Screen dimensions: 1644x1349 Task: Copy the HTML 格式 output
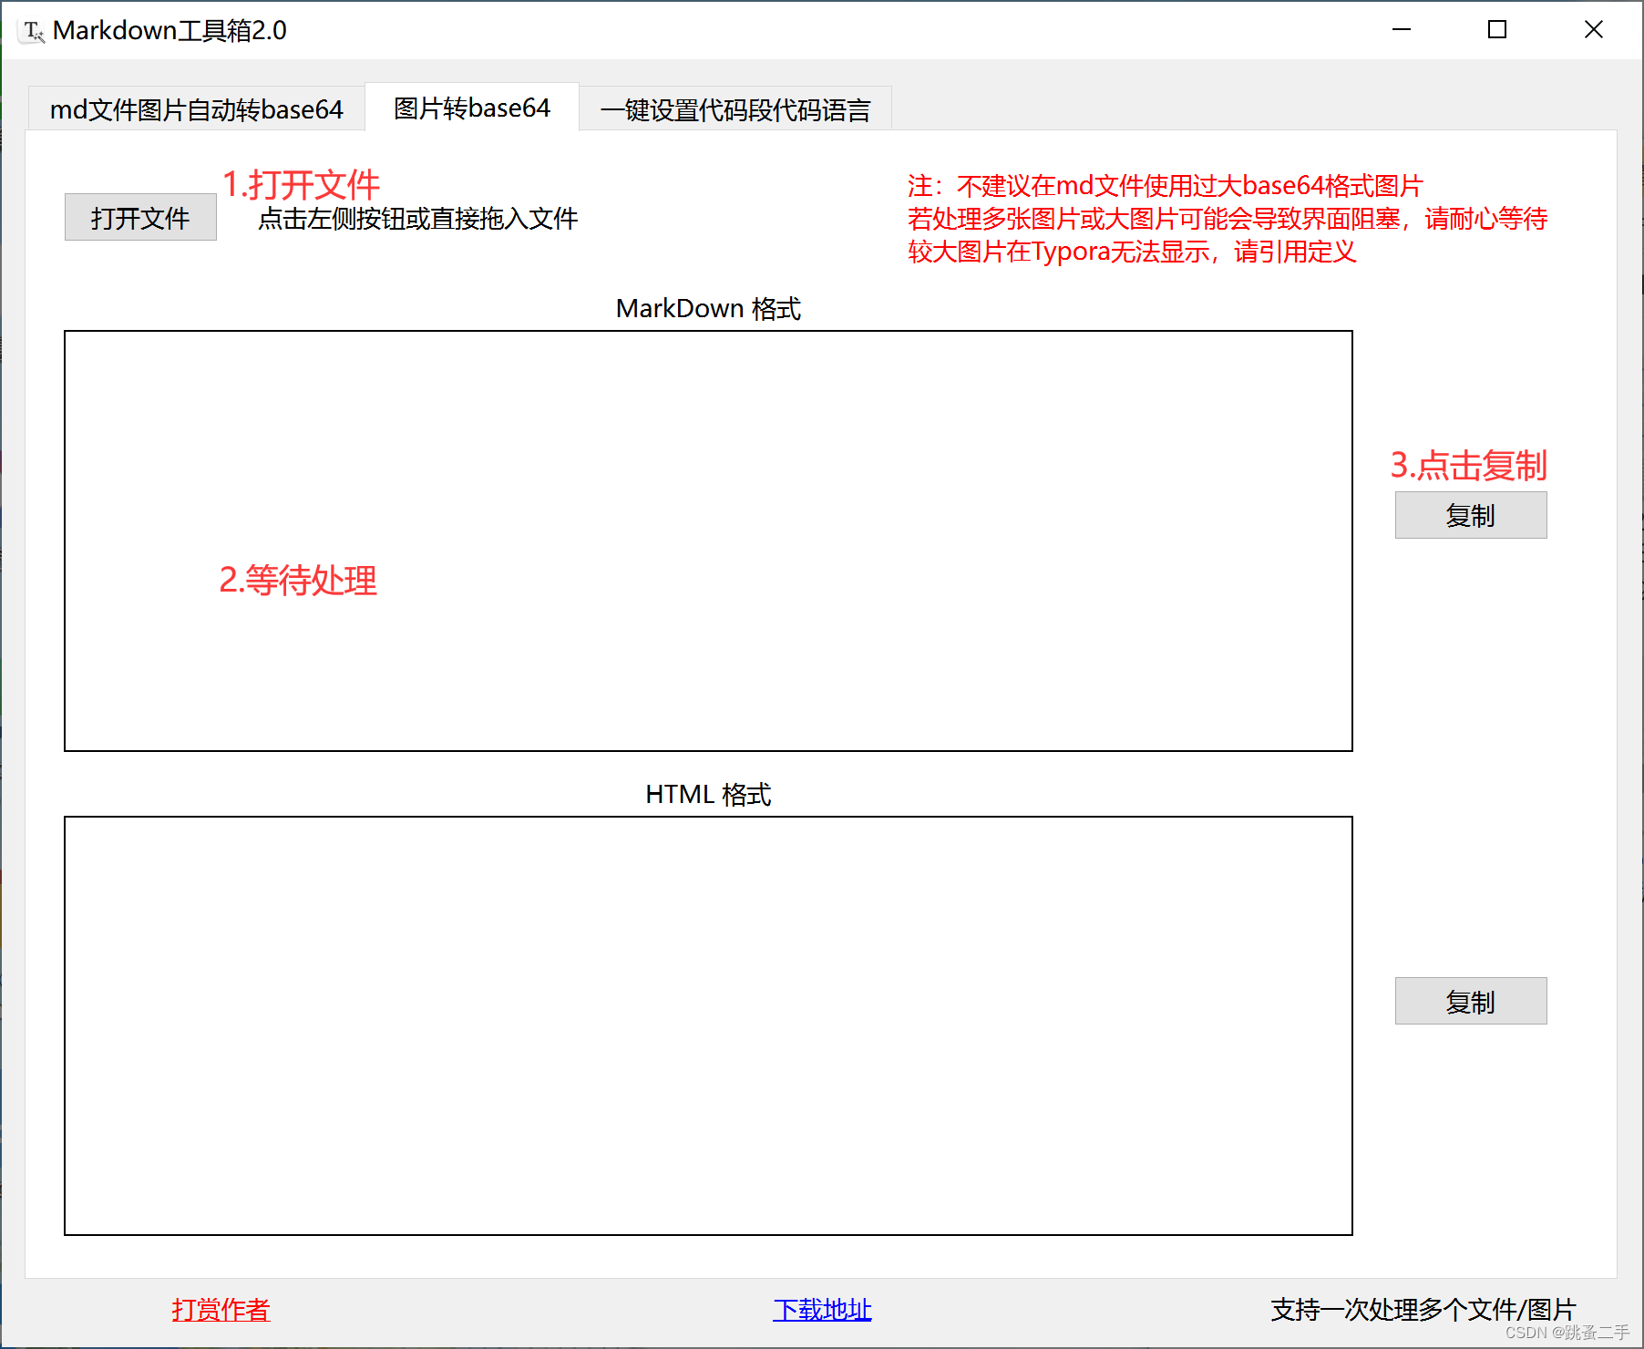point(1469,1000)
